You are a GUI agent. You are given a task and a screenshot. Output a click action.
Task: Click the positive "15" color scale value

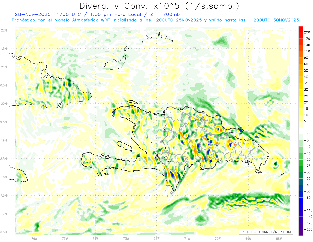pyautogui.click(x=306, y=109)
